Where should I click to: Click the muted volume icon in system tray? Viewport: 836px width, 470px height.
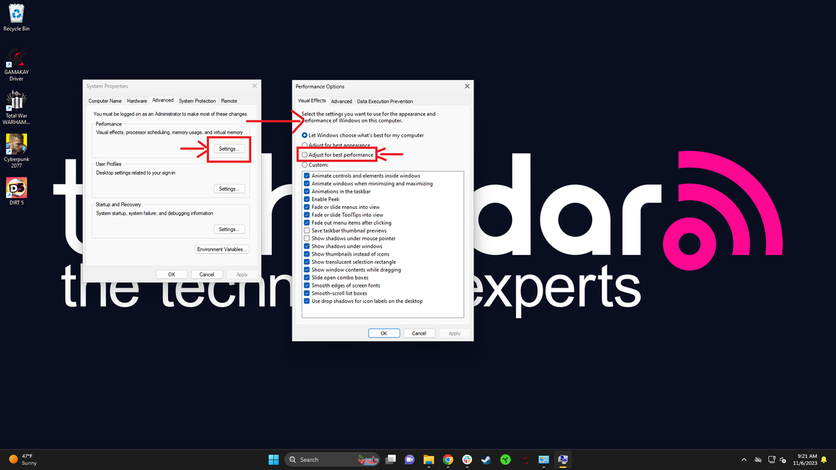coord(783,460)
